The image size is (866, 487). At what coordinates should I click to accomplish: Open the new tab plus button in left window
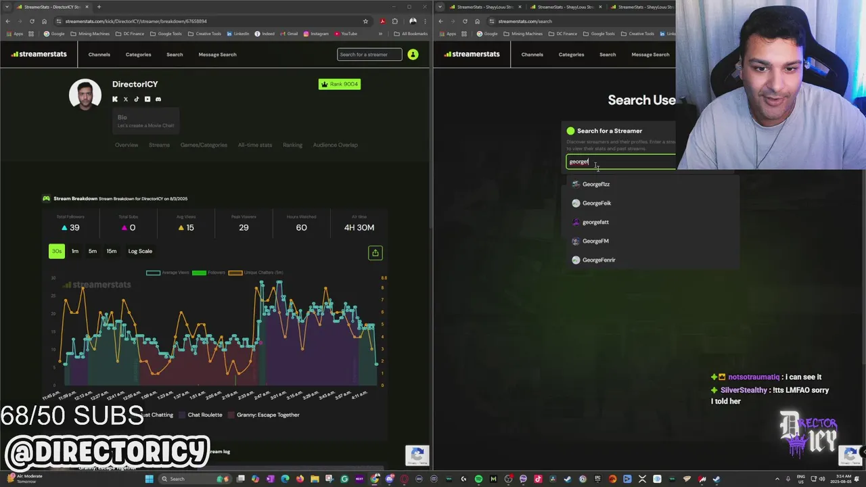click(x=99, y=7)
